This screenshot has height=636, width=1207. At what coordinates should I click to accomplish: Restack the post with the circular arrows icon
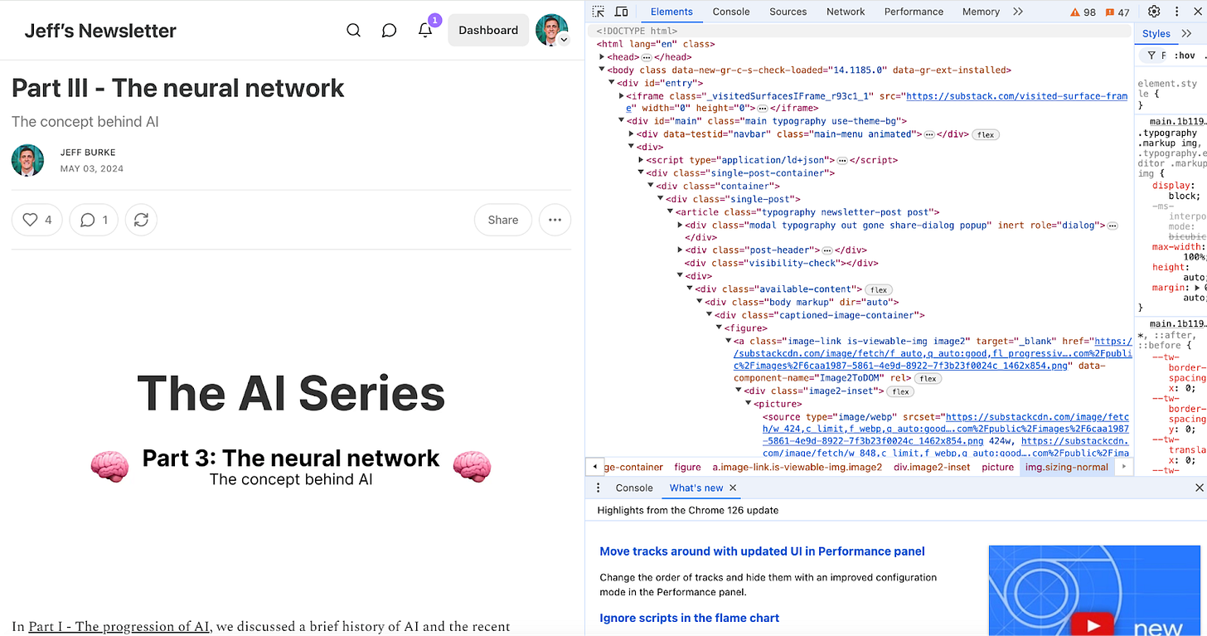click(141, 220)
